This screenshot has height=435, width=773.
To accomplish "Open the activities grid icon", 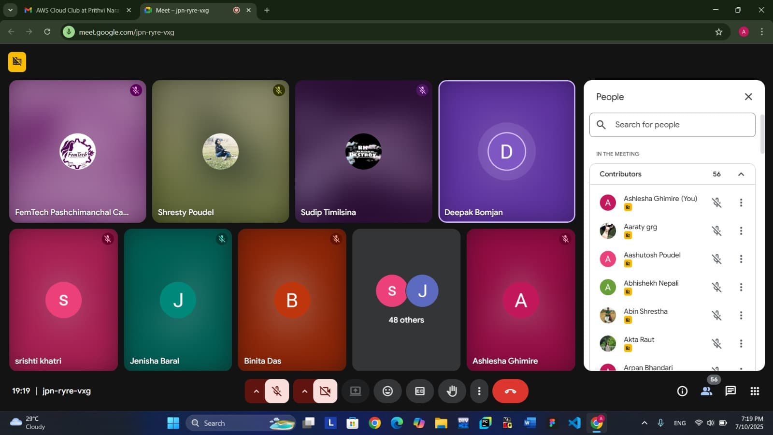I will coord(755,391).
